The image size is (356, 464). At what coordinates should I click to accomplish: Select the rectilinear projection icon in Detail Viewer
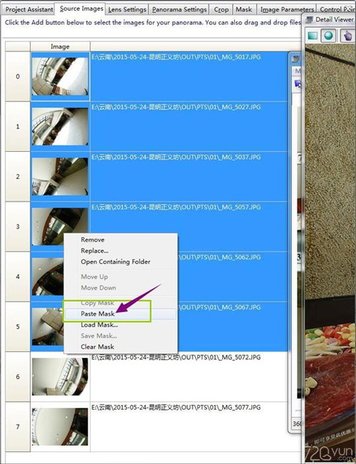(313, 36)
